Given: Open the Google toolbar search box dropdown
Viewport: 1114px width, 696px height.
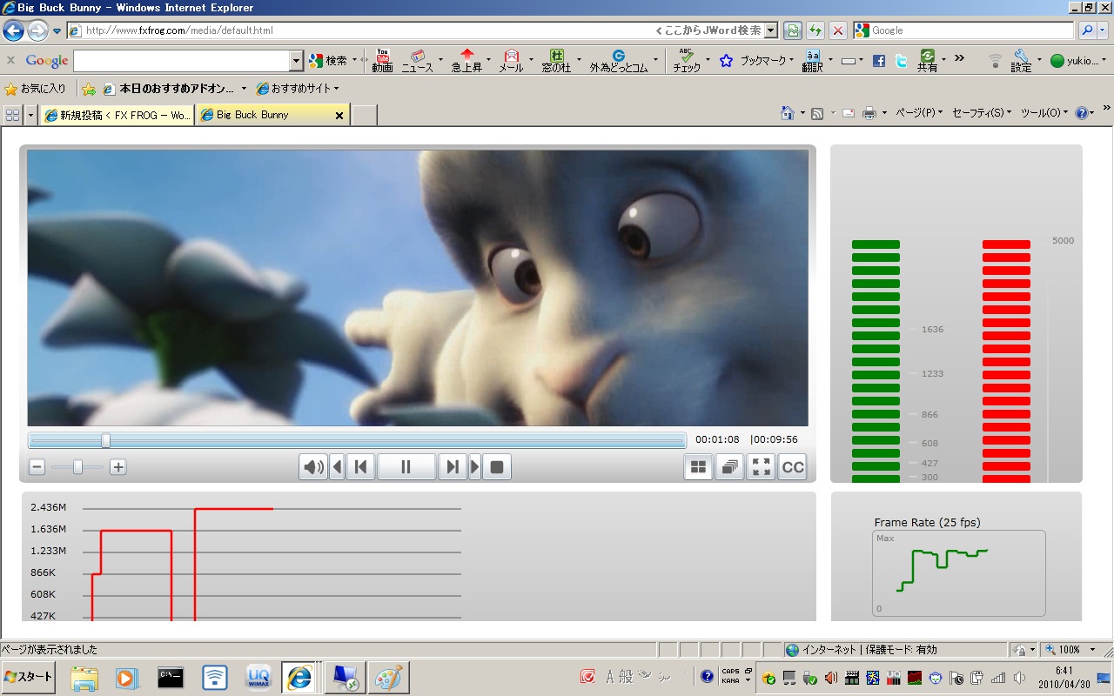Looking at the screenshot, I should click(x=296, y=61).
